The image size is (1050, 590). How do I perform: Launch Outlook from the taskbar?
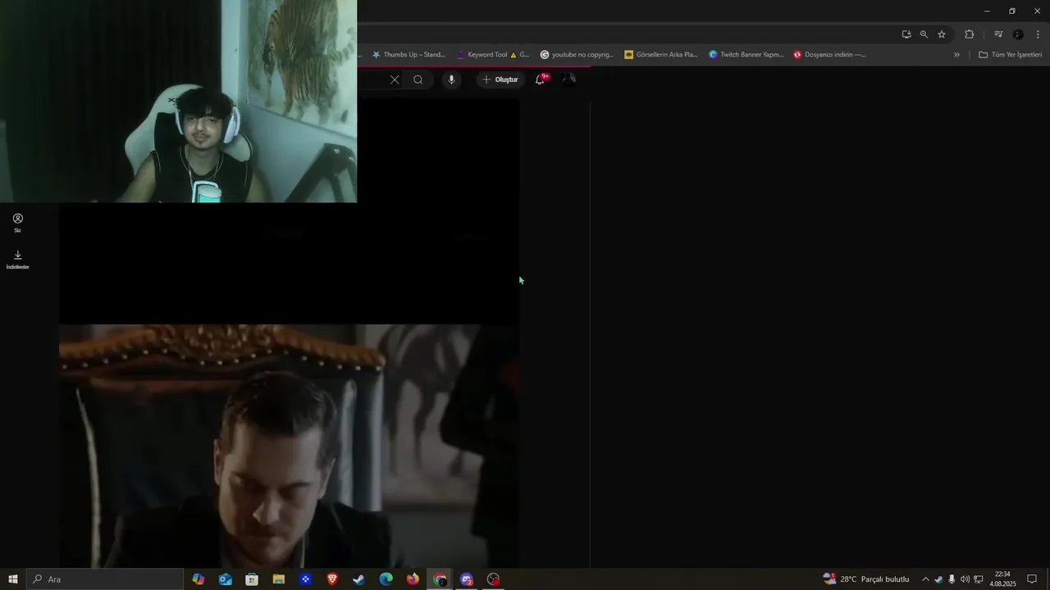[x=225, y=579]
